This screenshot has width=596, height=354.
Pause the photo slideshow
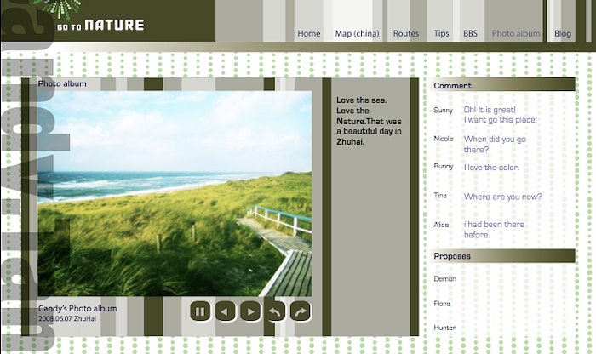(x=200, y=311)
